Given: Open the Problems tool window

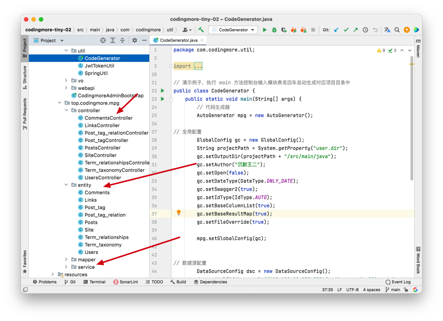Looking at the screenshot, I should coord(45,282).
